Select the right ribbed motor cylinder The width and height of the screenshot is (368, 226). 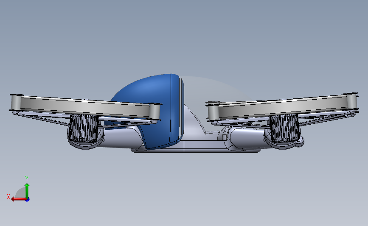click(x=285, y=128)
